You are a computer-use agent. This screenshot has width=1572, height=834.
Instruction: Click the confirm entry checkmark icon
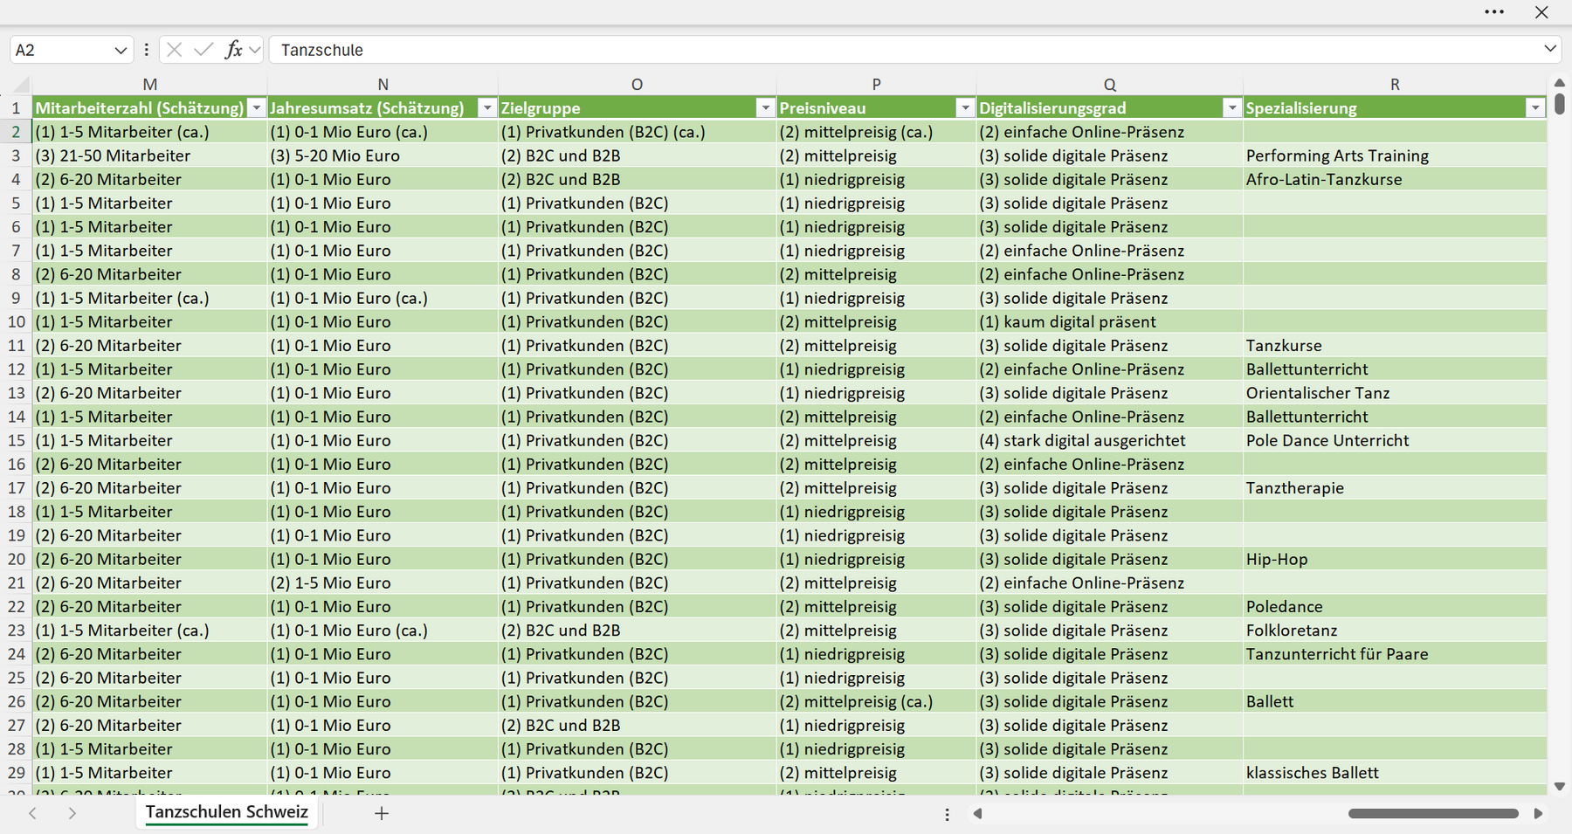[203, 50]
